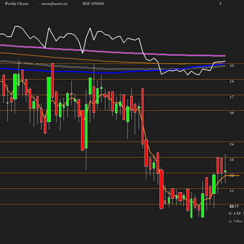This screenshot has height=244, width=244.
Task: Click the munafasutra.in site label
Action: [54, 4]
